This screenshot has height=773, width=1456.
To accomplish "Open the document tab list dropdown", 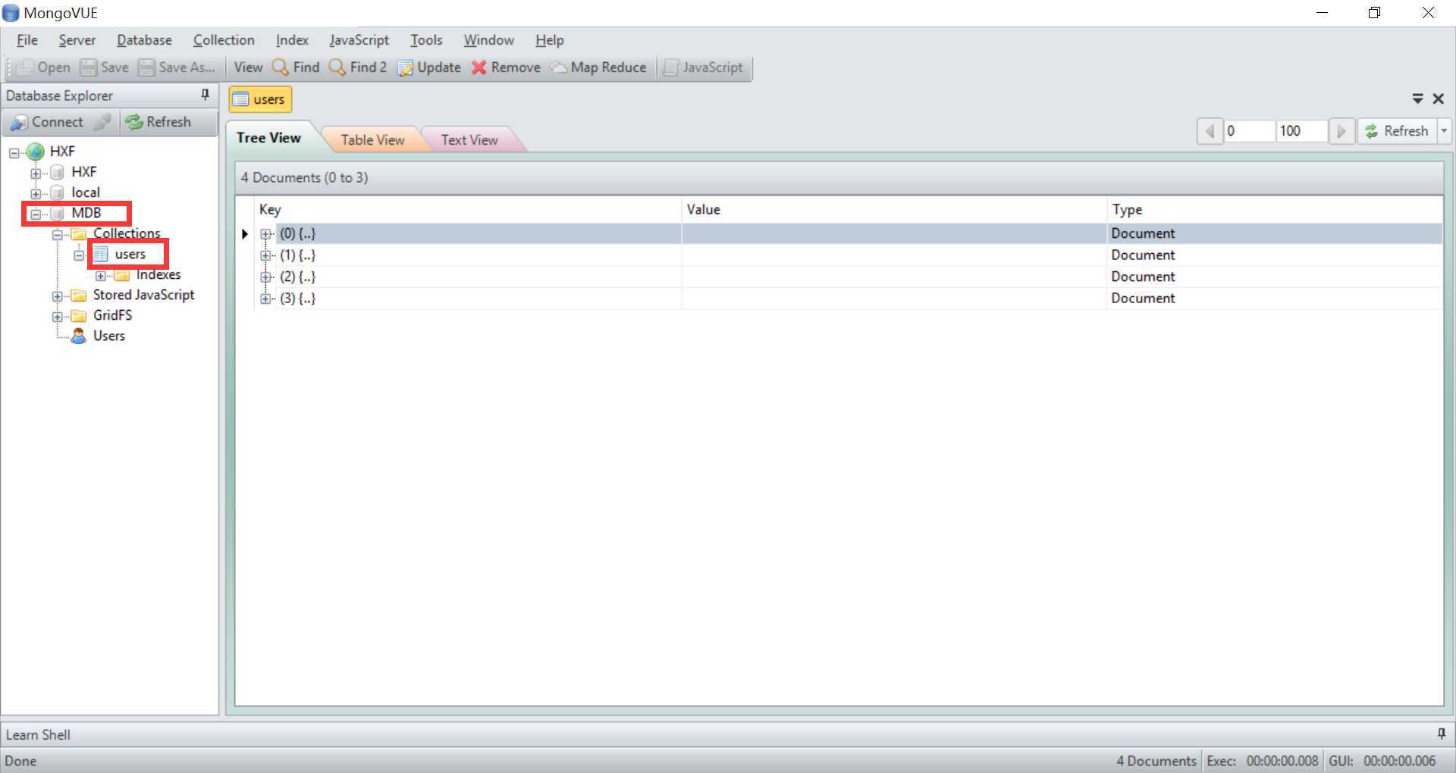I will [x=1417, y=99].
